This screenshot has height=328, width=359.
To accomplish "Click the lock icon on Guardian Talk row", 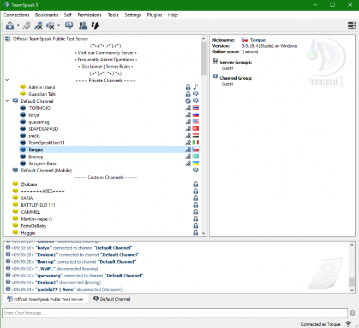I will [x=188, y=94].
